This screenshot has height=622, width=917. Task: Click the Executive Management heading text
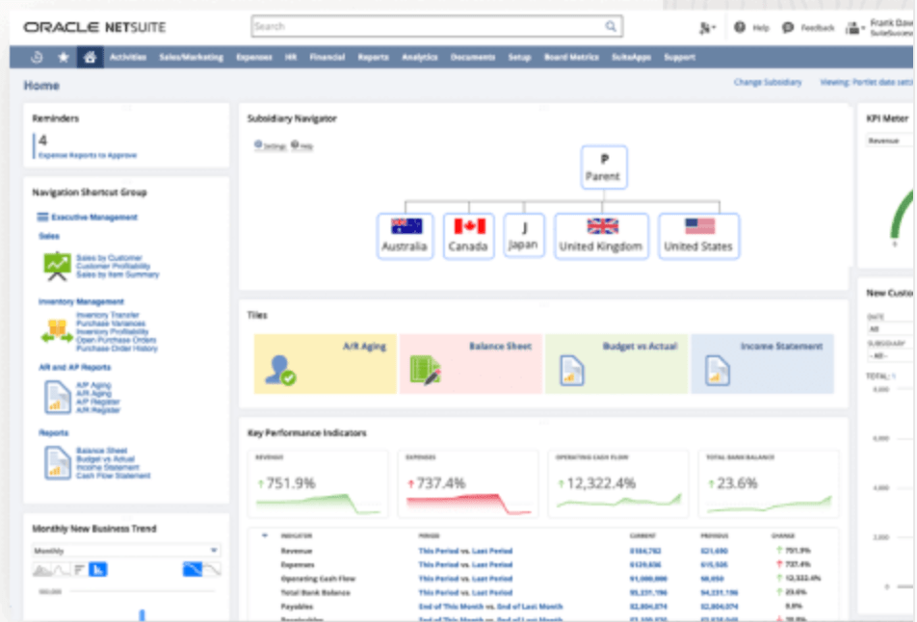click(94, 217)
